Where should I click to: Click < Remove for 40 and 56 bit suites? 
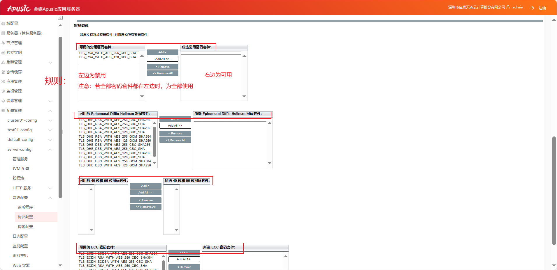coord(145,200)
